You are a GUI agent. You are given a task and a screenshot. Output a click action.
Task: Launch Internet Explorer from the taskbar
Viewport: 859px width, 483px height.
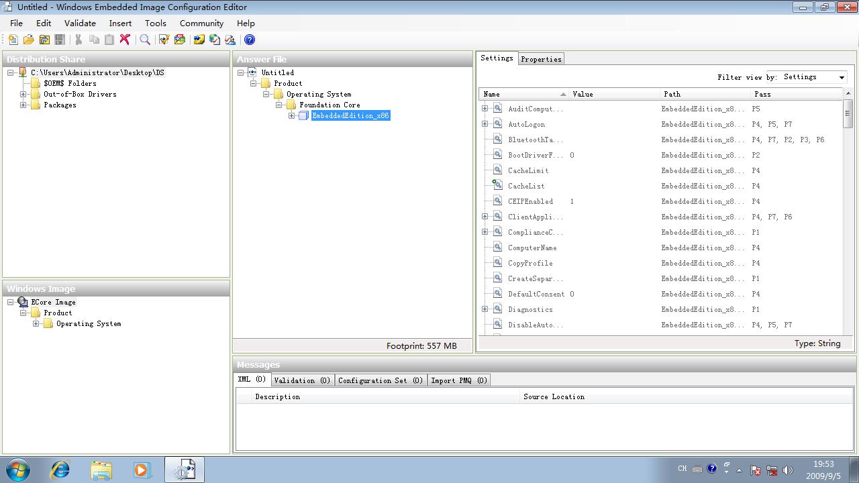[60, 470]
